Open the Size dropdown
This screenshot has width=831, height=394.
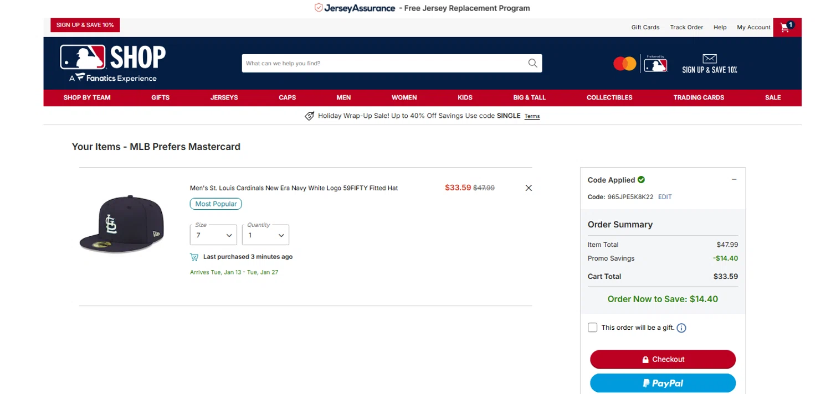(x=213, y=235)
